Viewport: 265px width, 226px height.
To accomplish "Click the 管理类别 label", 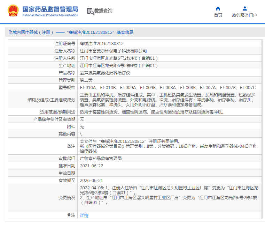I will coord(67,80).
